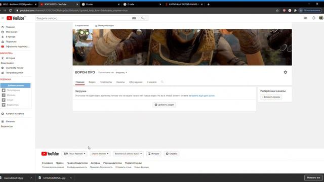Expand chevron of the second jpg download
Image resolution: width=324 pixels, height=182 pixels.
point(71,178)
